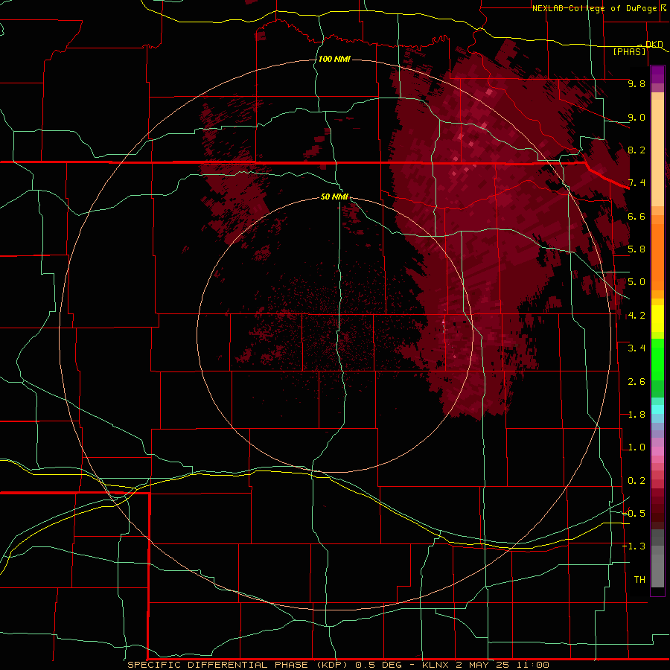Viewport: 670px width, 670px height.
Task: Click the [PHAS] units label
Action: [629, 51]
